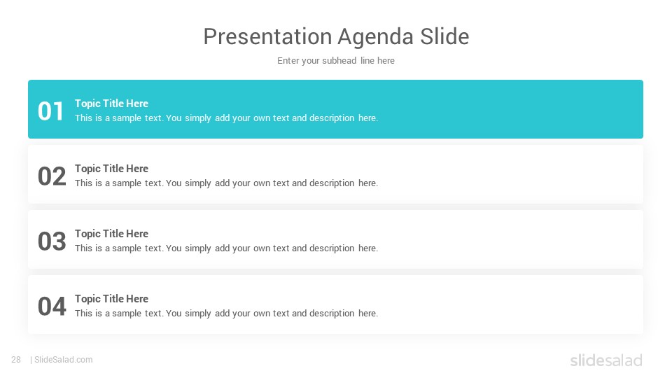Open the SlideSalad.com footer link
This screenshot has height=378, width=672.
[x=63, y=360]
